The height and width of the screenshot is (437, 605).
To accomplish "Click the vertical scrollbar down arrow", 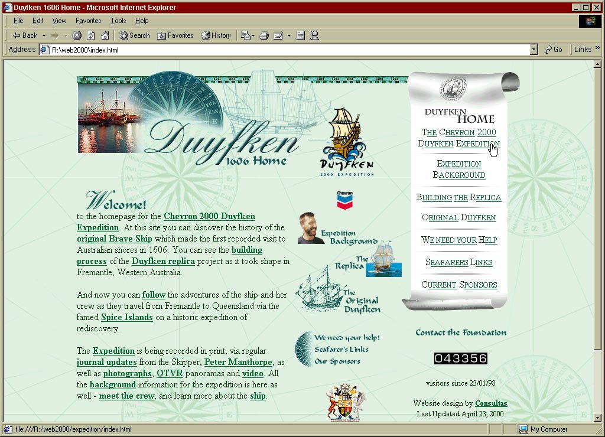I will [x=597, y=418].
